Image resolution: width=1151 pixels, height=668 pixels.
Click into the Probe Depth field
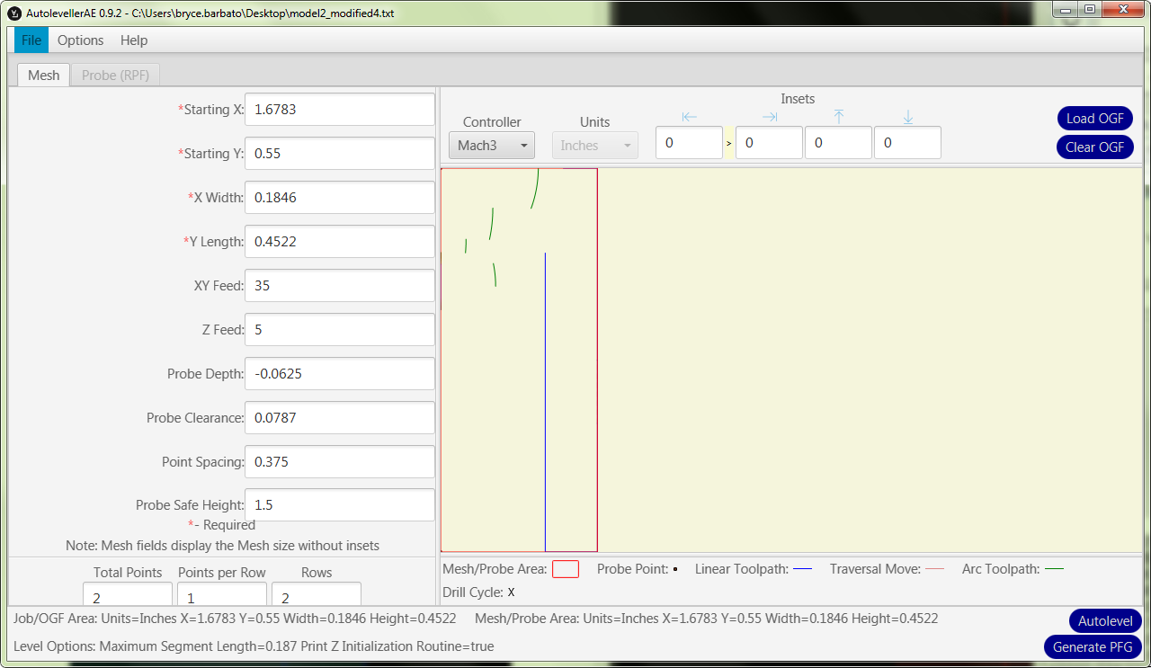click(x=339, y=374)
